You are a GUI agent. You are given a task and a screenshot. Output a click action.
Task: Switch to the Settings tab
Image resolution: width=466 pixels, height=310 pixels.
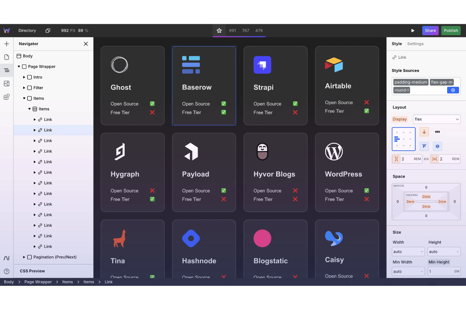tap(415, 44)
